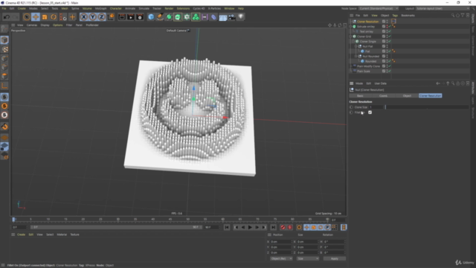Open the Size mode dropdown
The image size is (476, 268).
(x=307, y=258)
